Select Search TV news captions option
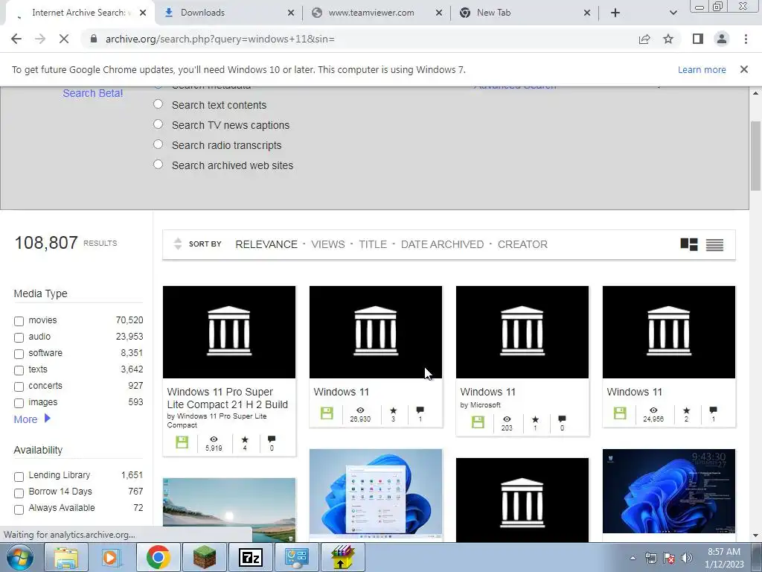Image resolution: width=762 pixels, height=572 pixels. click(158, 124)
